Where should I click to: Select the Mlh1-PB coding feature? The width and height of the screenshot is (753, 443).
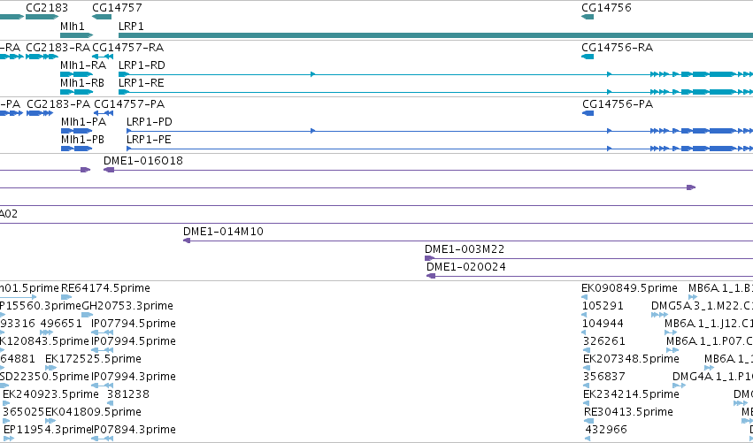pyautogui.click(x=77, y=149)
